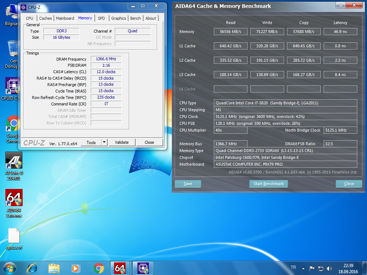Click the CPU-Z title bar app icon
Viewport: 367px width, 275px height.
[23, 8]
